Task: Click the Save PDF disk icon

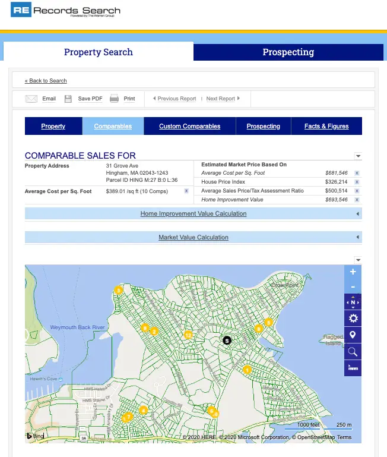Action: pyautogui.click(x=68, y=99)
